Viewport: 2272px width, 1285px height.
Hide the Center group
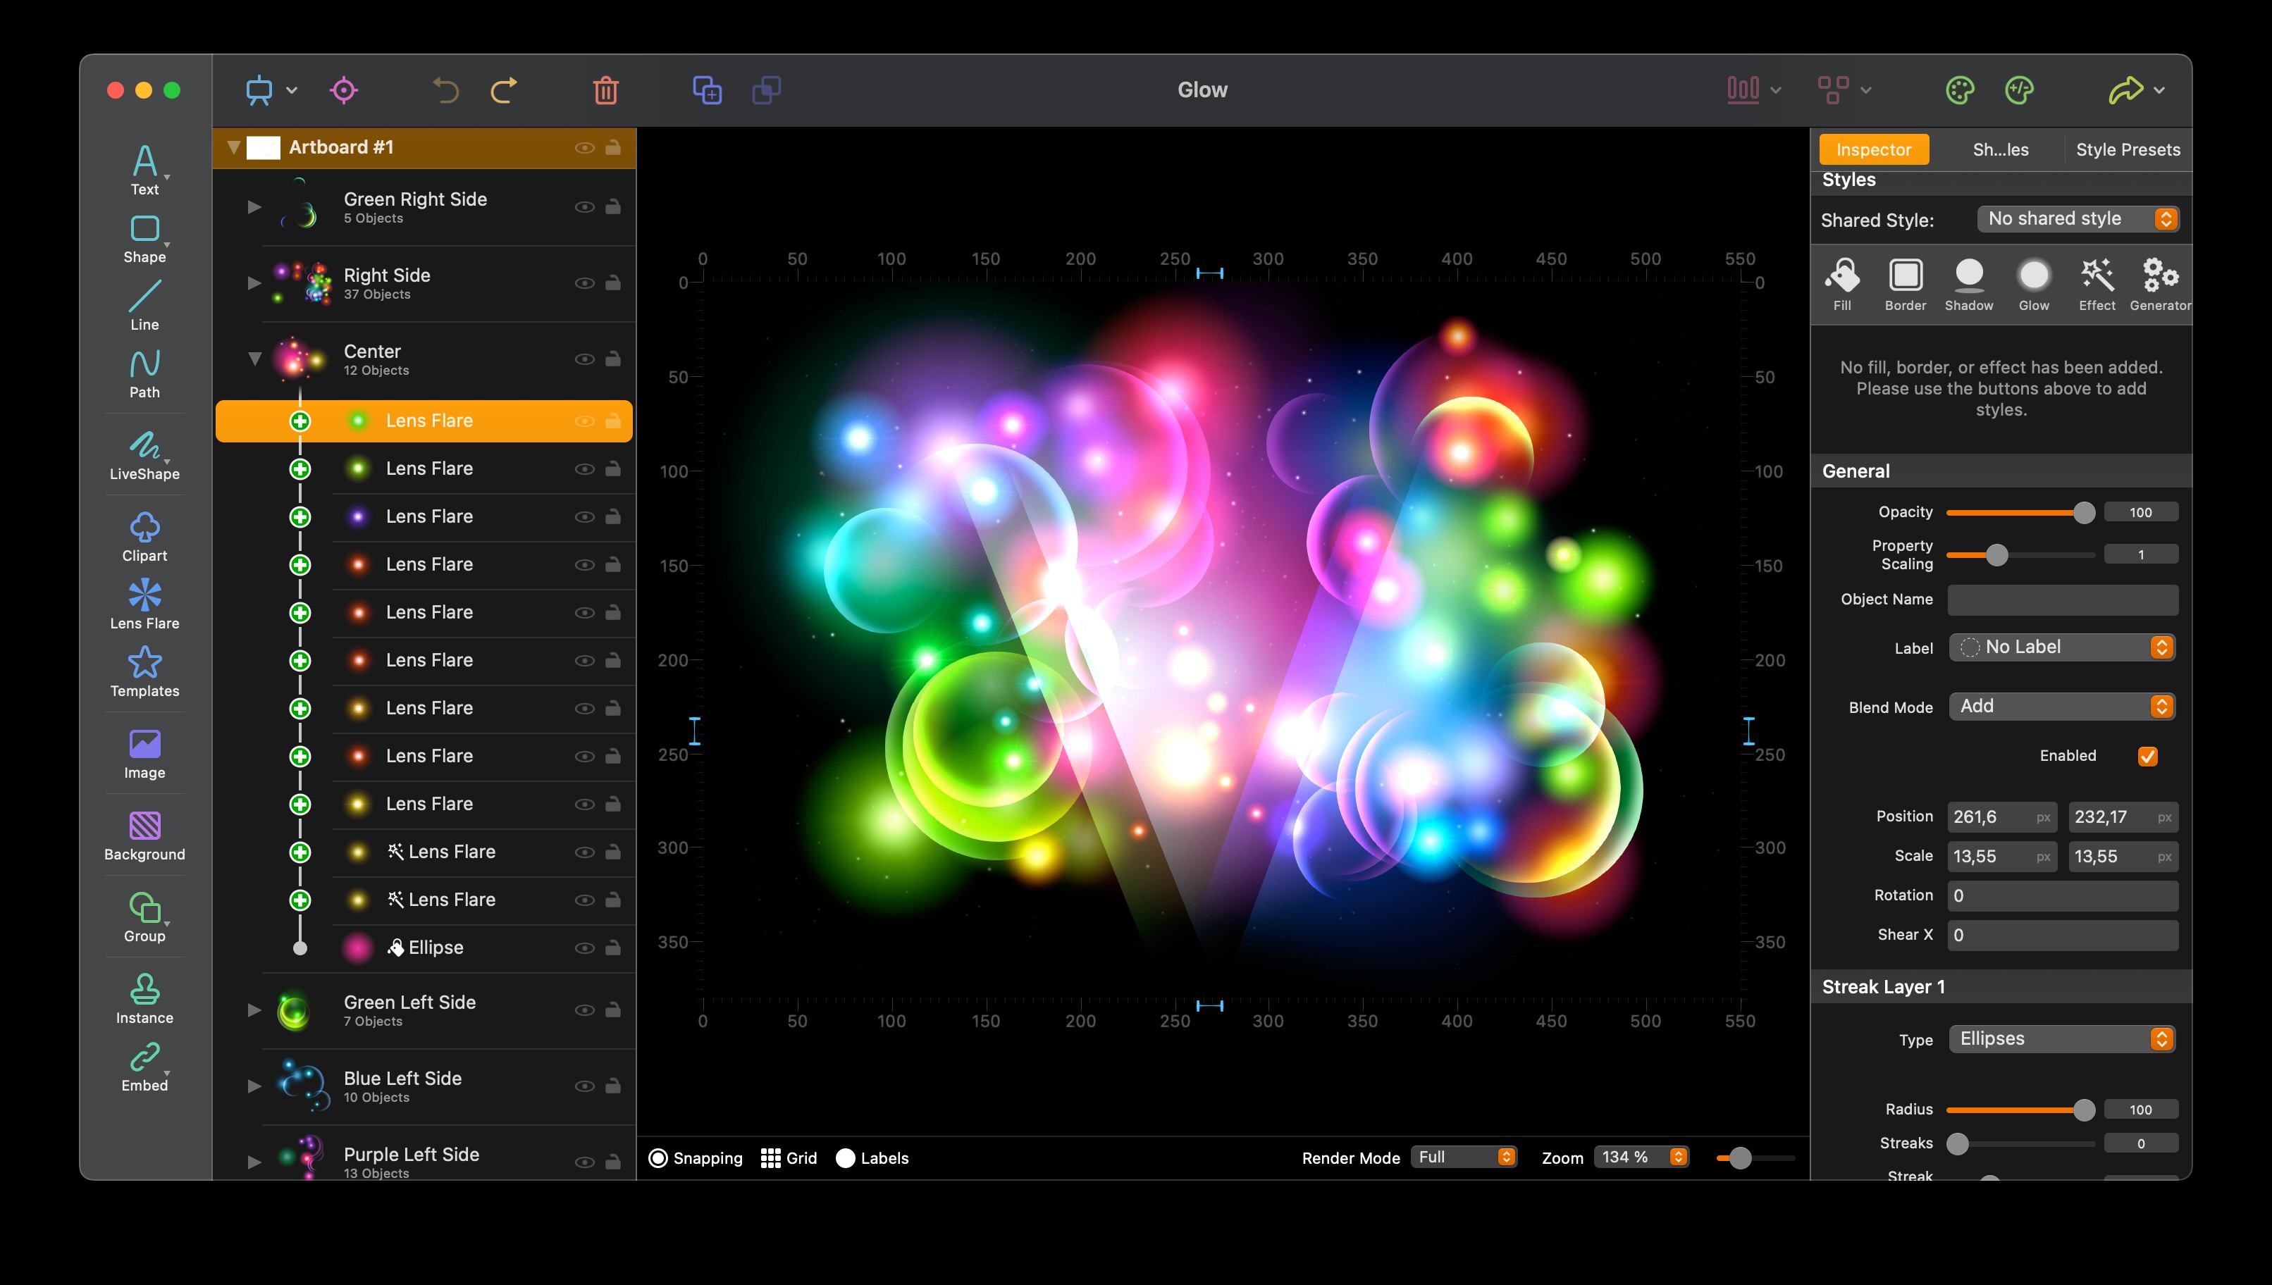pos(584,359)
